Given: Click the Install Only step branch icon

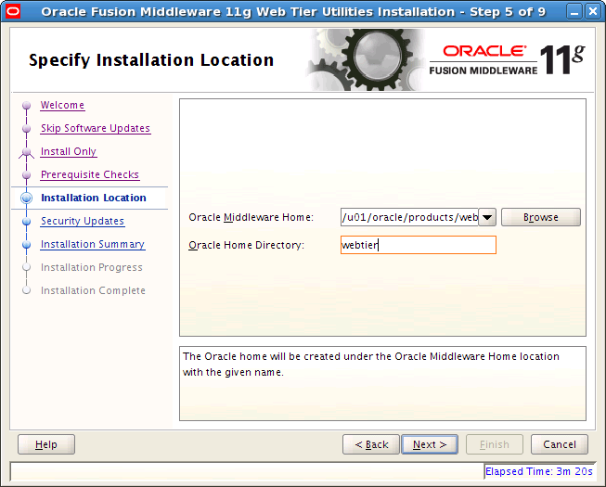Looking at the screenshot, I should [x=26, y=152].
